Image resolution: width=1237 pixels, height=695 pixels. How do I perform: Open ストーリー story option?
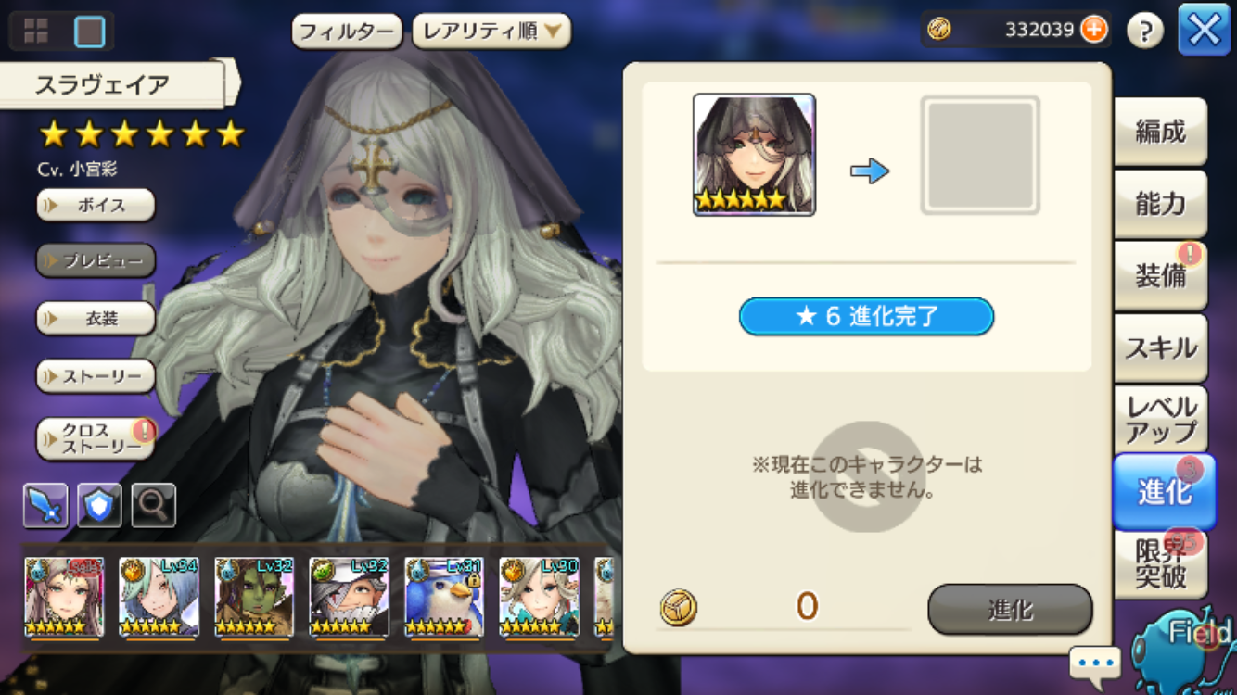[96, 376]
